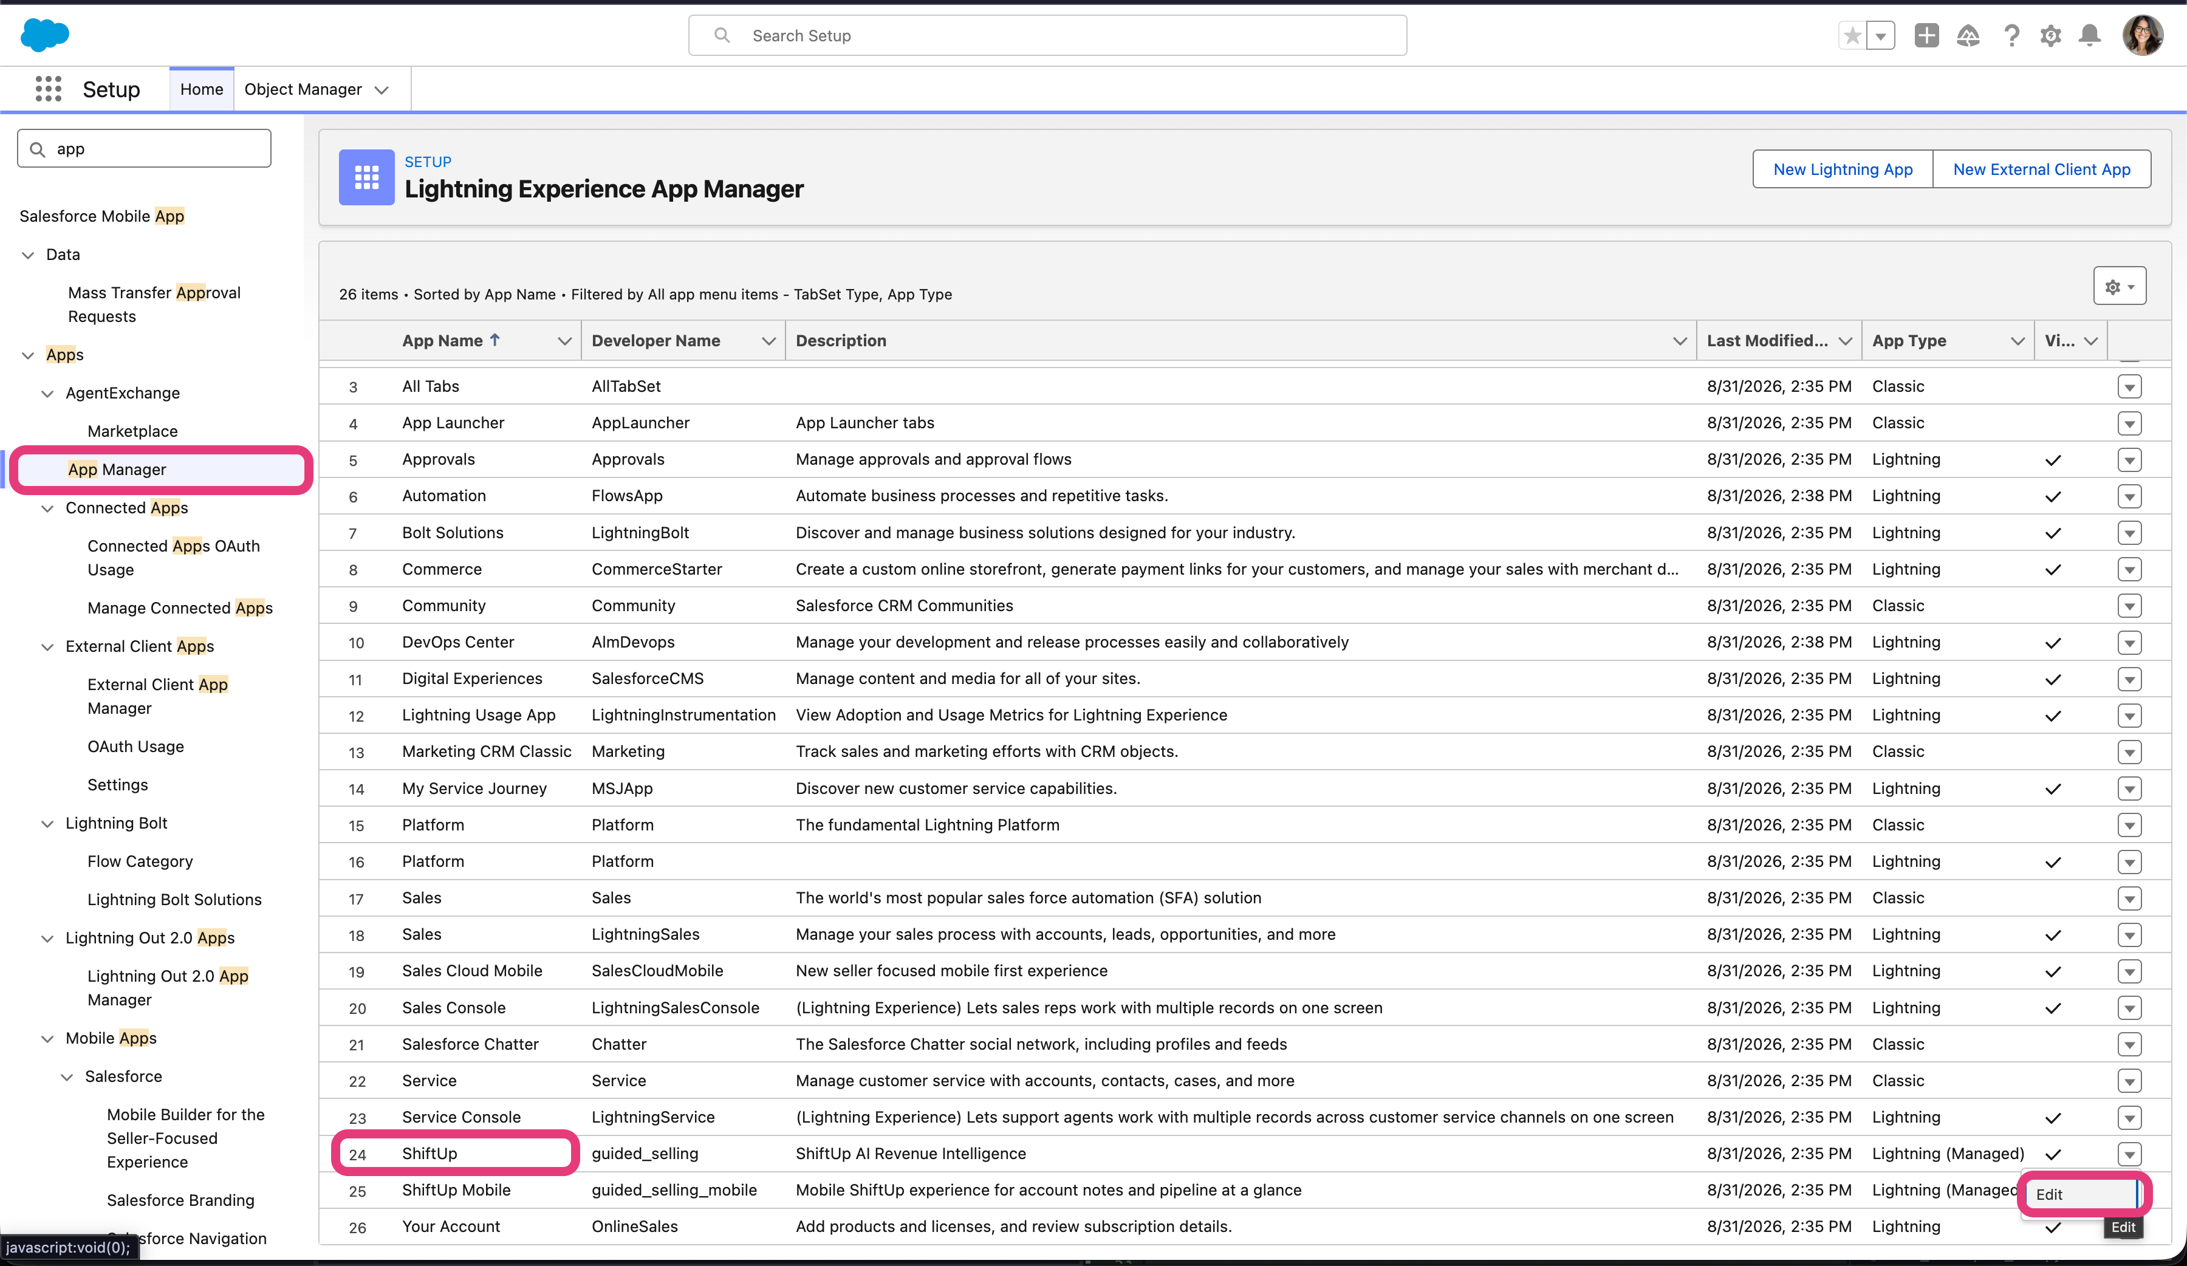
Task: Open row actions for Sales Console
Action: [2129, 1007]
